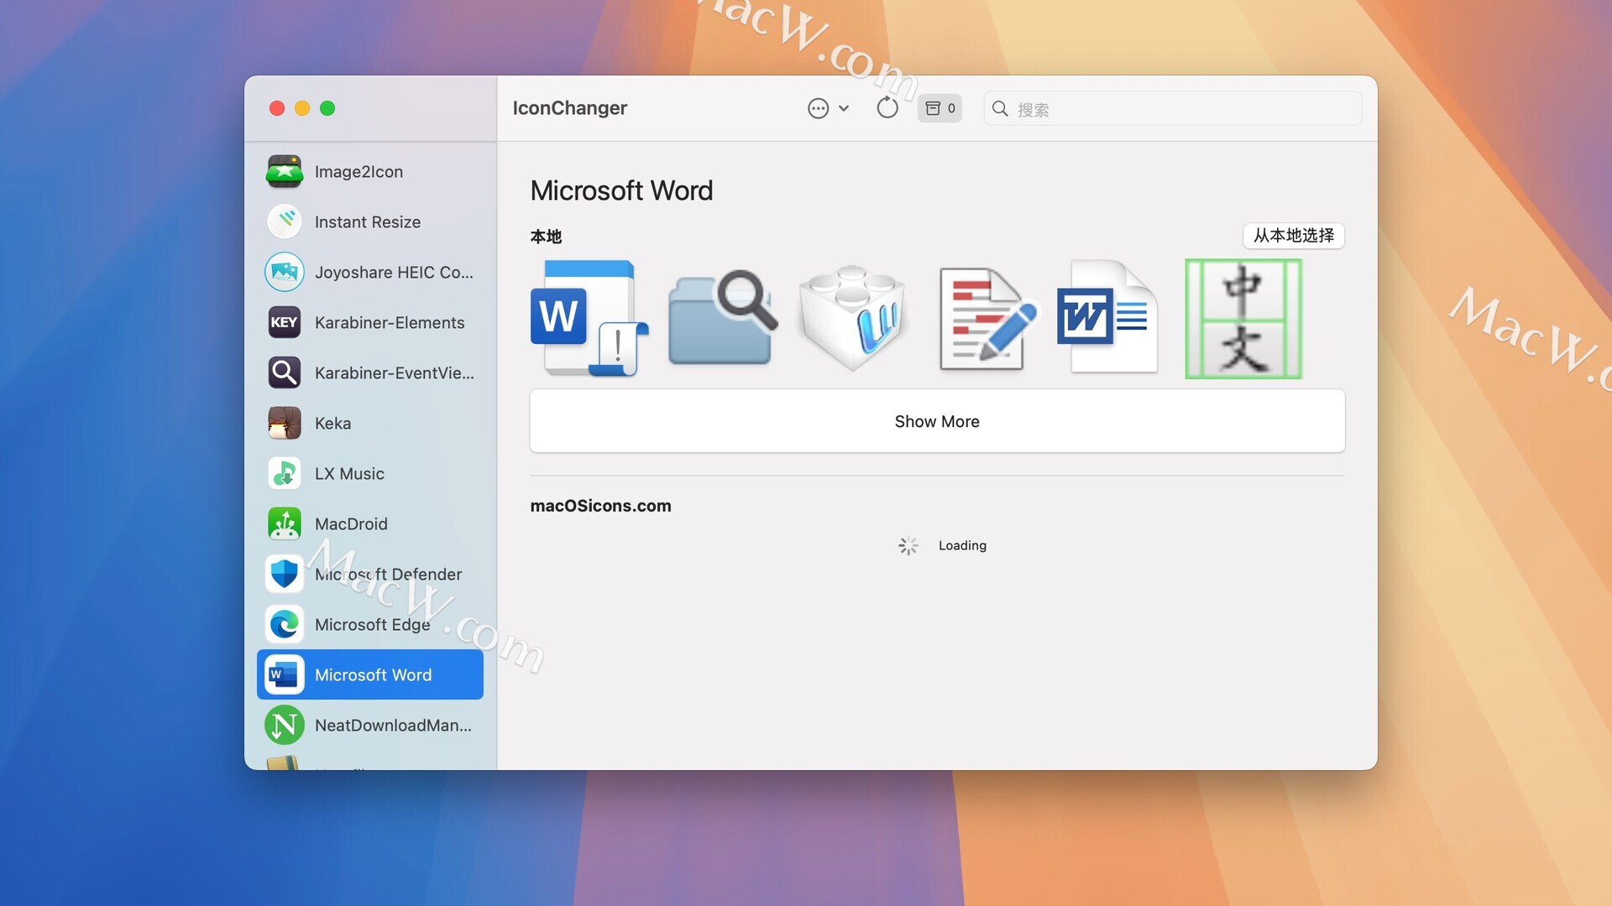Click the NeatDownloadManager green N icon
This screenshot has height=906, width=1612.
[285, 725]
